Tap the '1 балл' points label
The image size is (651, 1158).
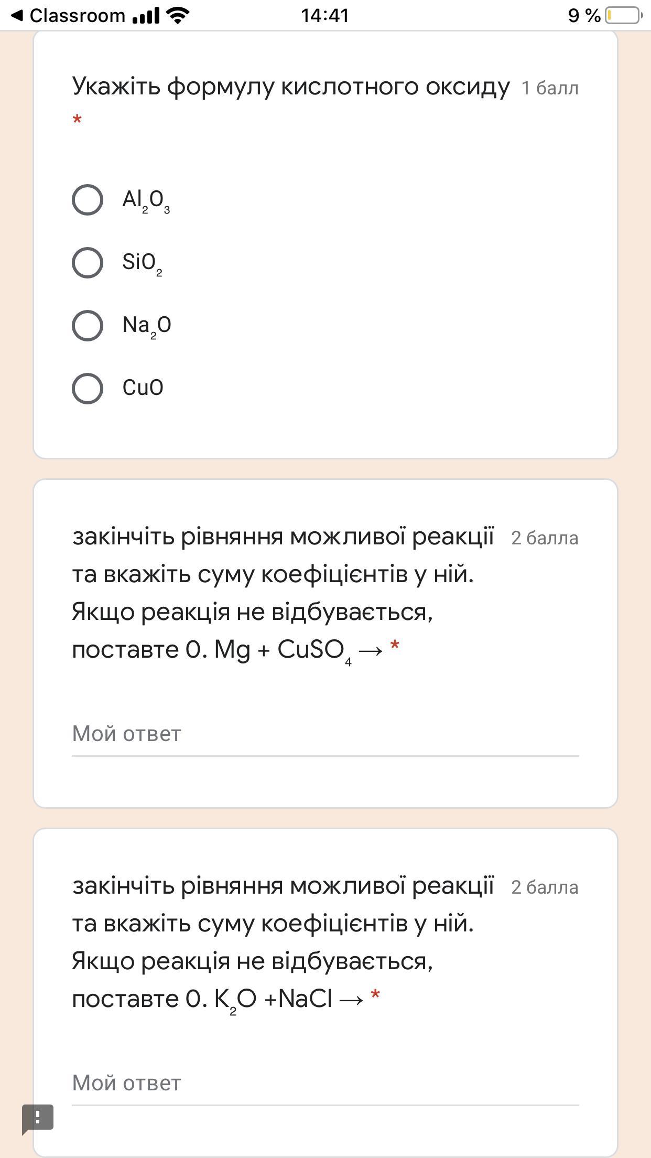point(550,88)
